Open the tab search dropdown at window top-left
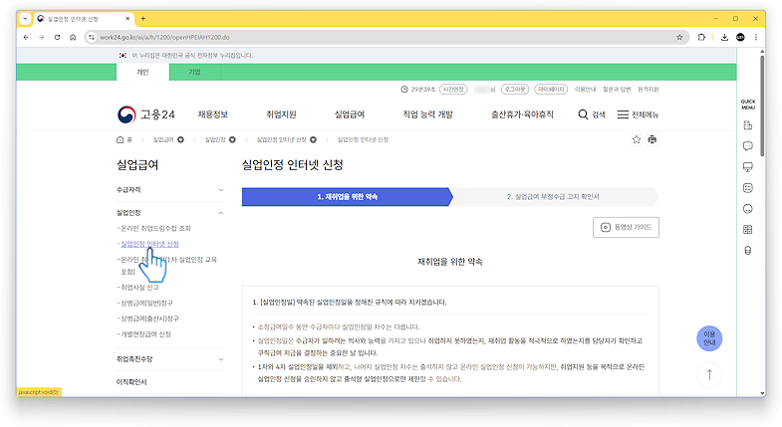The height and width of the screenshot is (427, 782). [25, 19]
